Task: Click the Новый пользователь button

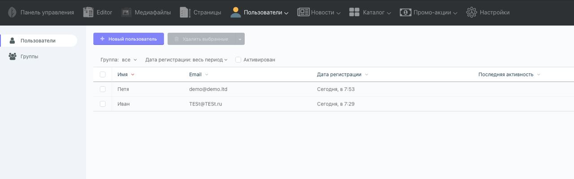Action: click(x=129, y=39)
